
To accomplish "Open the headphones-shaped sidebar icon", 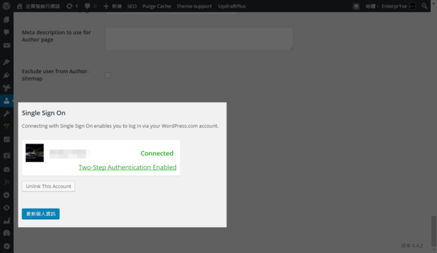I will pyautogui.click(x=6, y=233).
